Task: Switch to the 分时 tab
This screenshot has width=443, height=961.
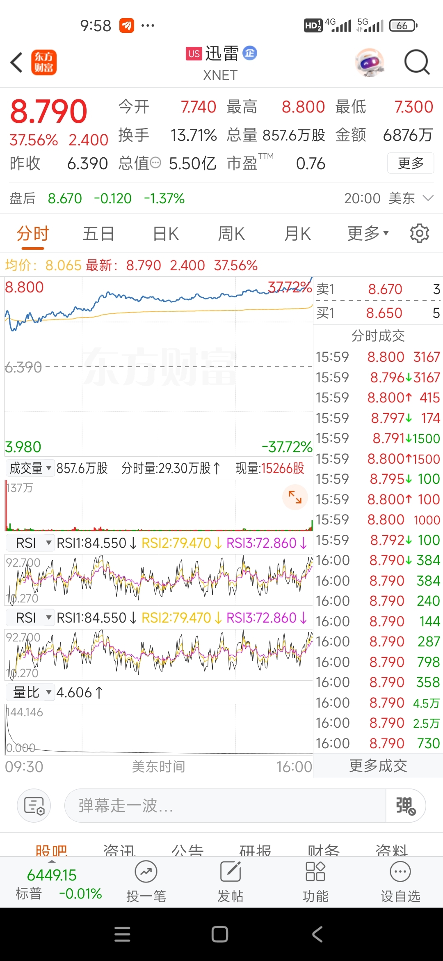Action: pos(33,234)
